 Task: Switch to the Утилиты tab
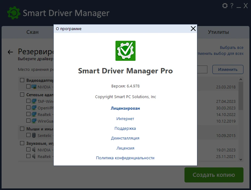coord(218,32)
